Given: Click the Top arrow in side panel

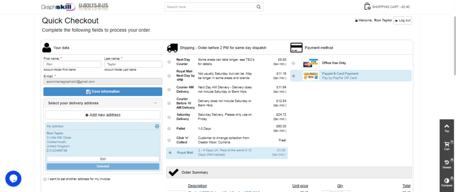Looking at the screenshot, I should pyautogui.click(x=447, y=127).
